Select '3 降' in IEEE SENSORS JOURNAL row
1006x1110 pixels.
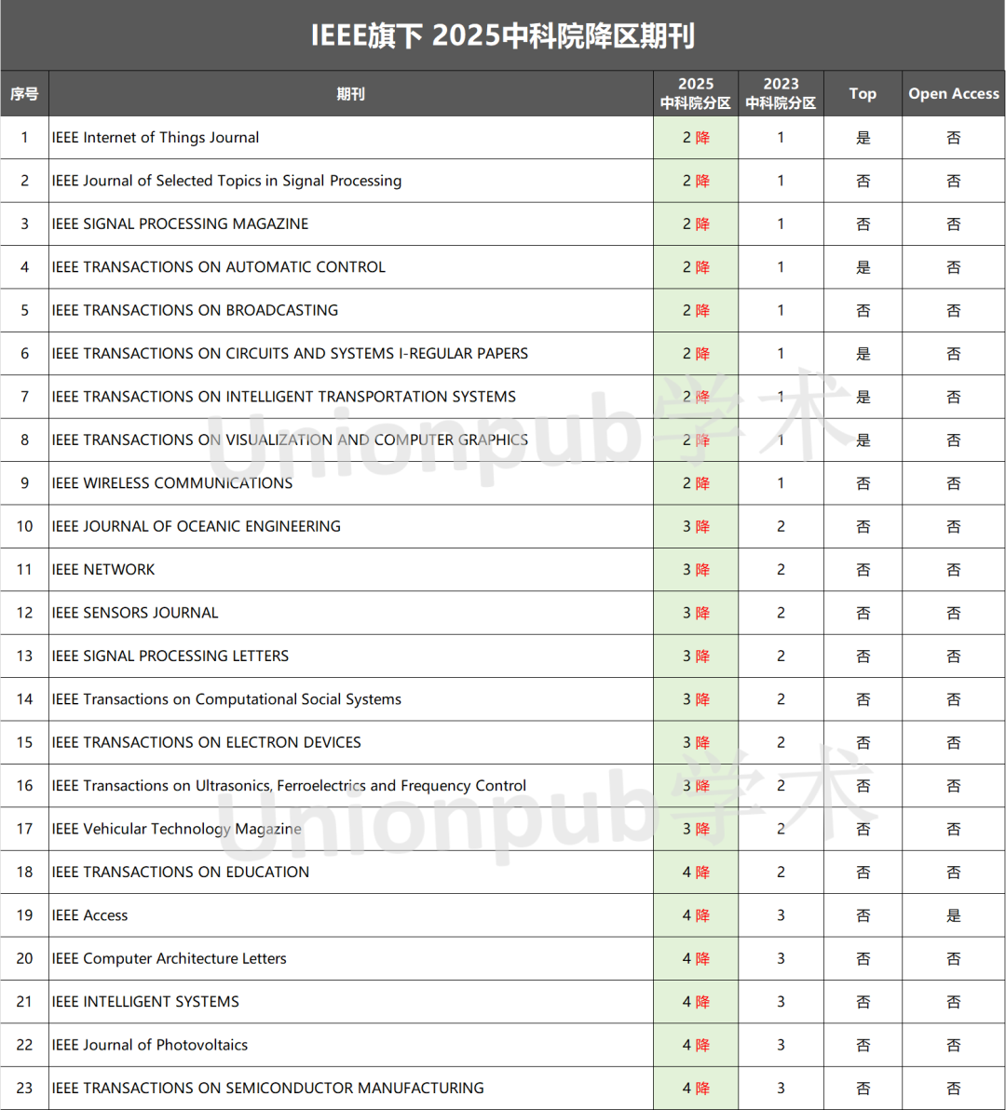tap(696, 613)
